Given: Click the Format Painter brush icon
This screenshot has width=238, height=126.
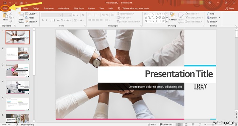Looking at the screenshot, I should [11, 22].
